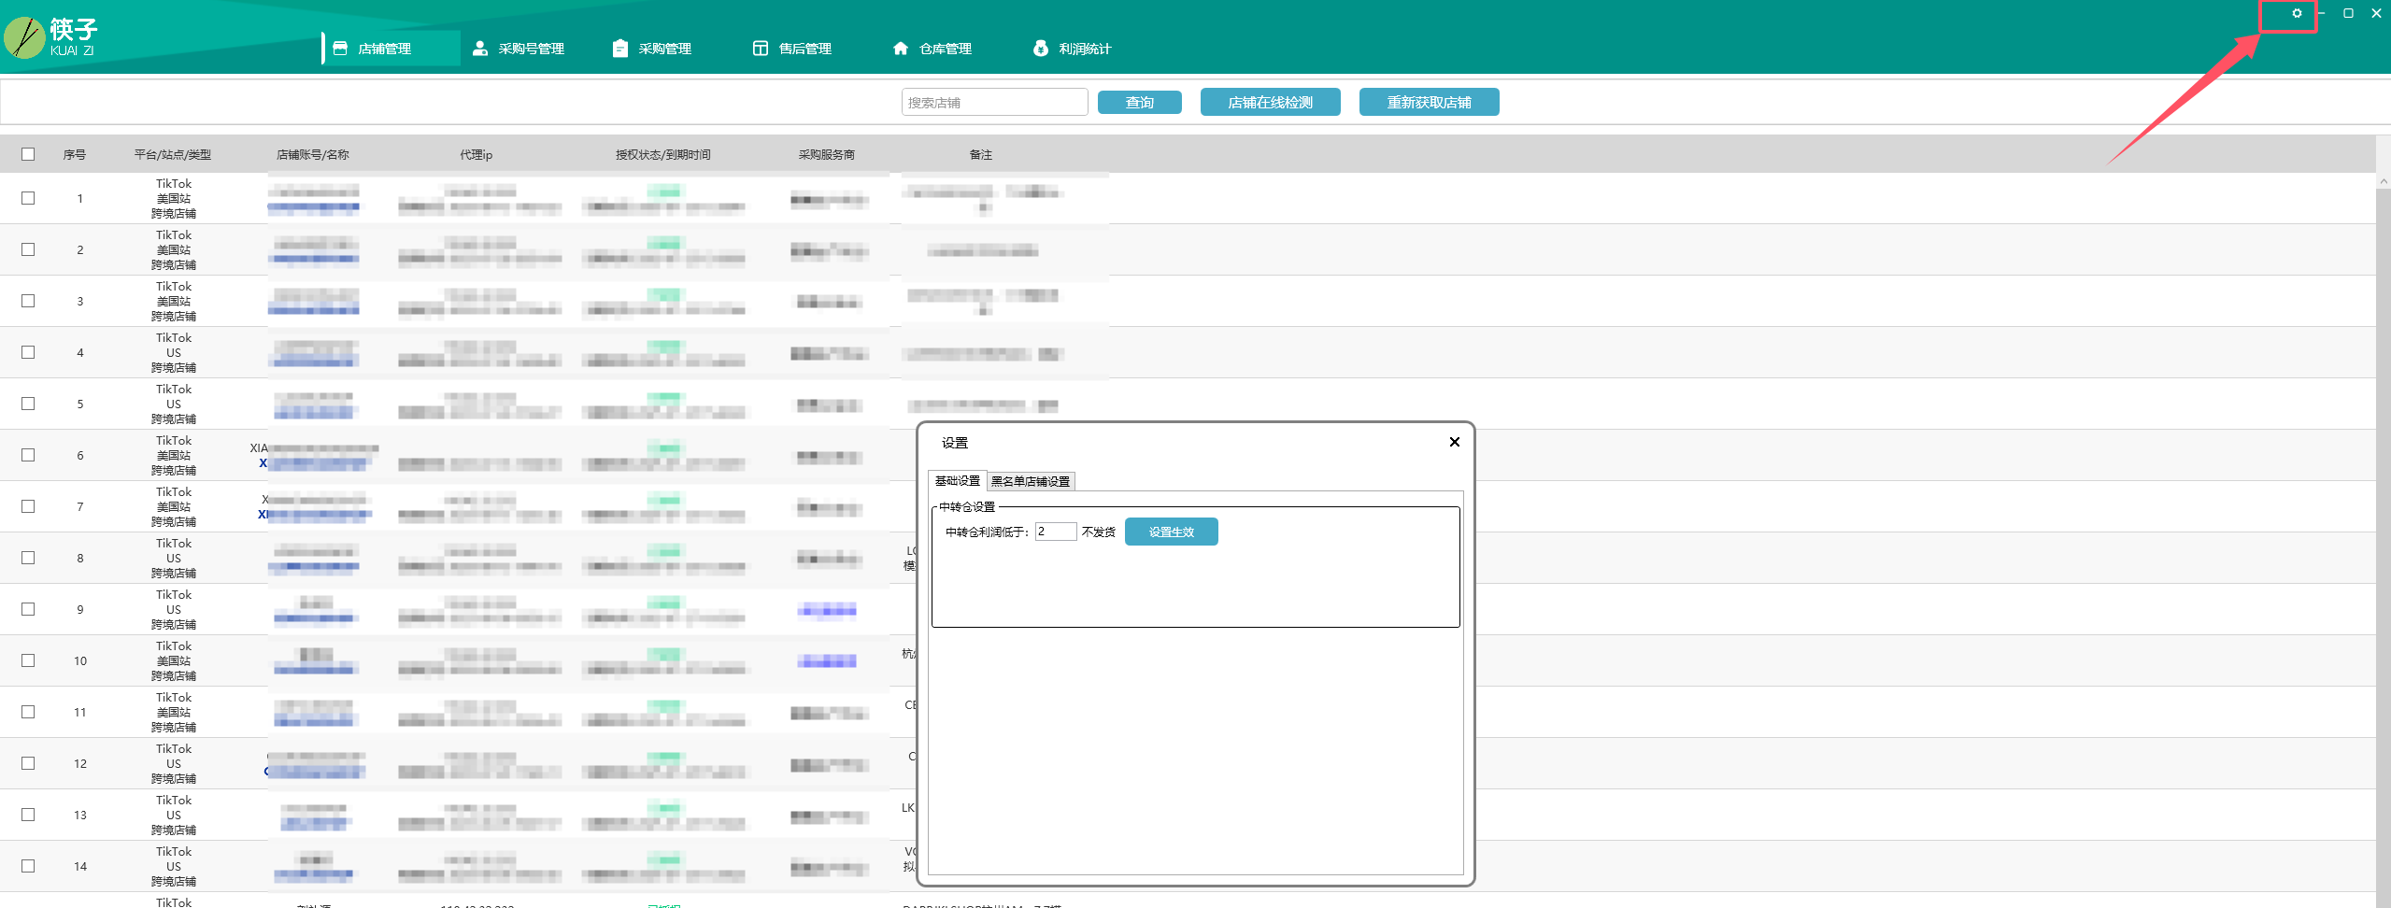Image resolution: width=2391 pixels, height=908 pixels.
Task: Click the 利润统计 money bag icon
Action: (1040, 49)
